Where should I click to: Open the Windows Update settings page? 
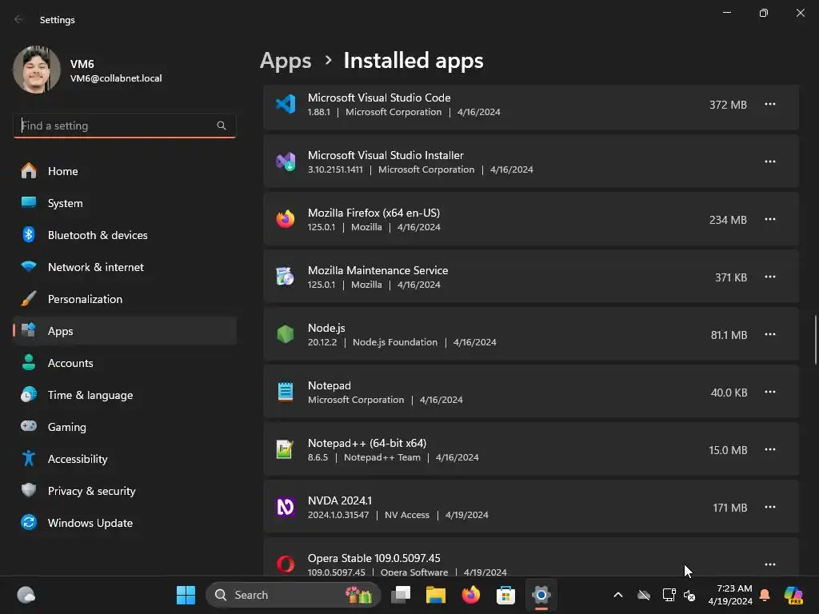tap(90, 523)
